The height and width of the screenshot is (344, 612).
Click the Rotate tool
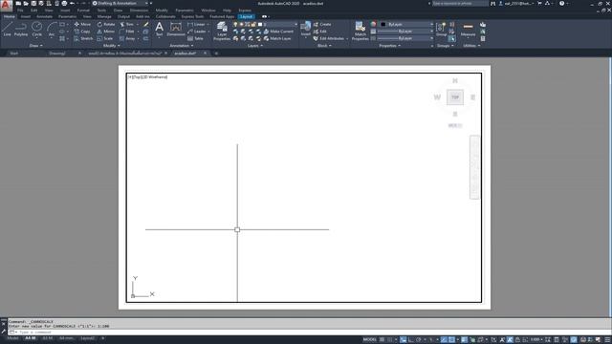point(106,24)
